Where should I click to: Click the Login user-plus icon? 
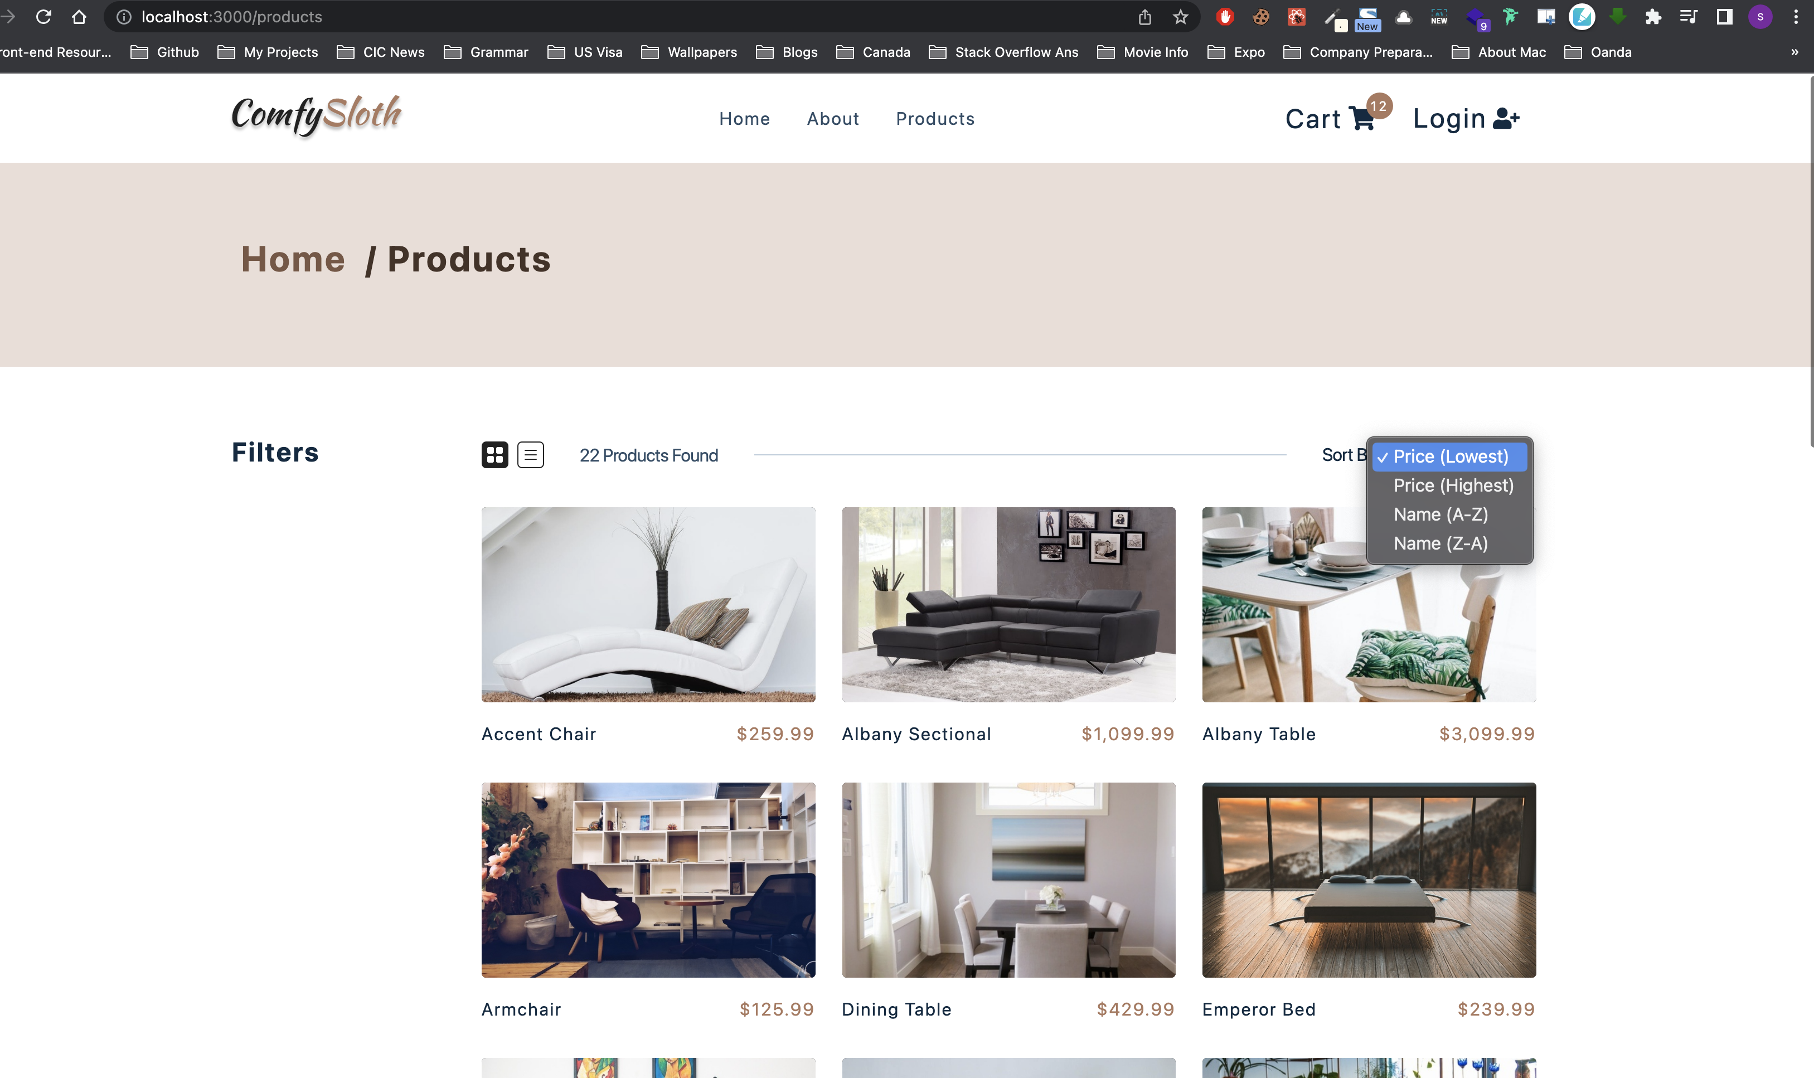(x=1506, y=118)
